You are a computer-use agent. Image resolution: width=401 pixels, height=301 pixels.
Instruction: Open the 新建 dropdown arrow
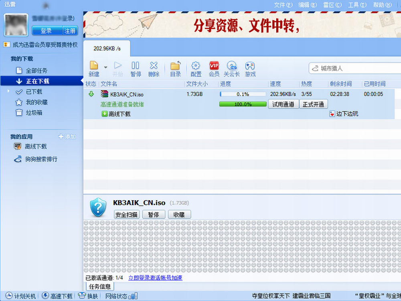click(105, 67)
